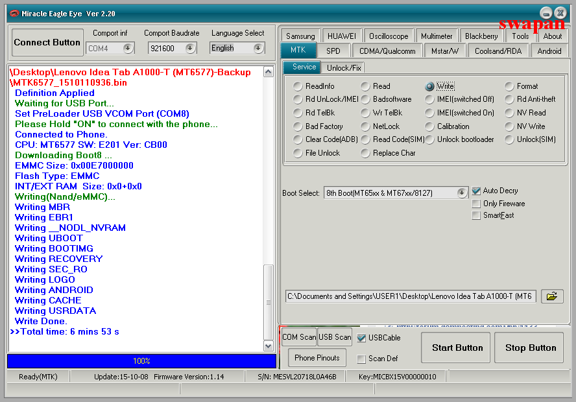Image resolution: width=576 pixels, height=402 pixels.
Task: Close the Miracle Eagle Eye window
Action: point(560,13)
